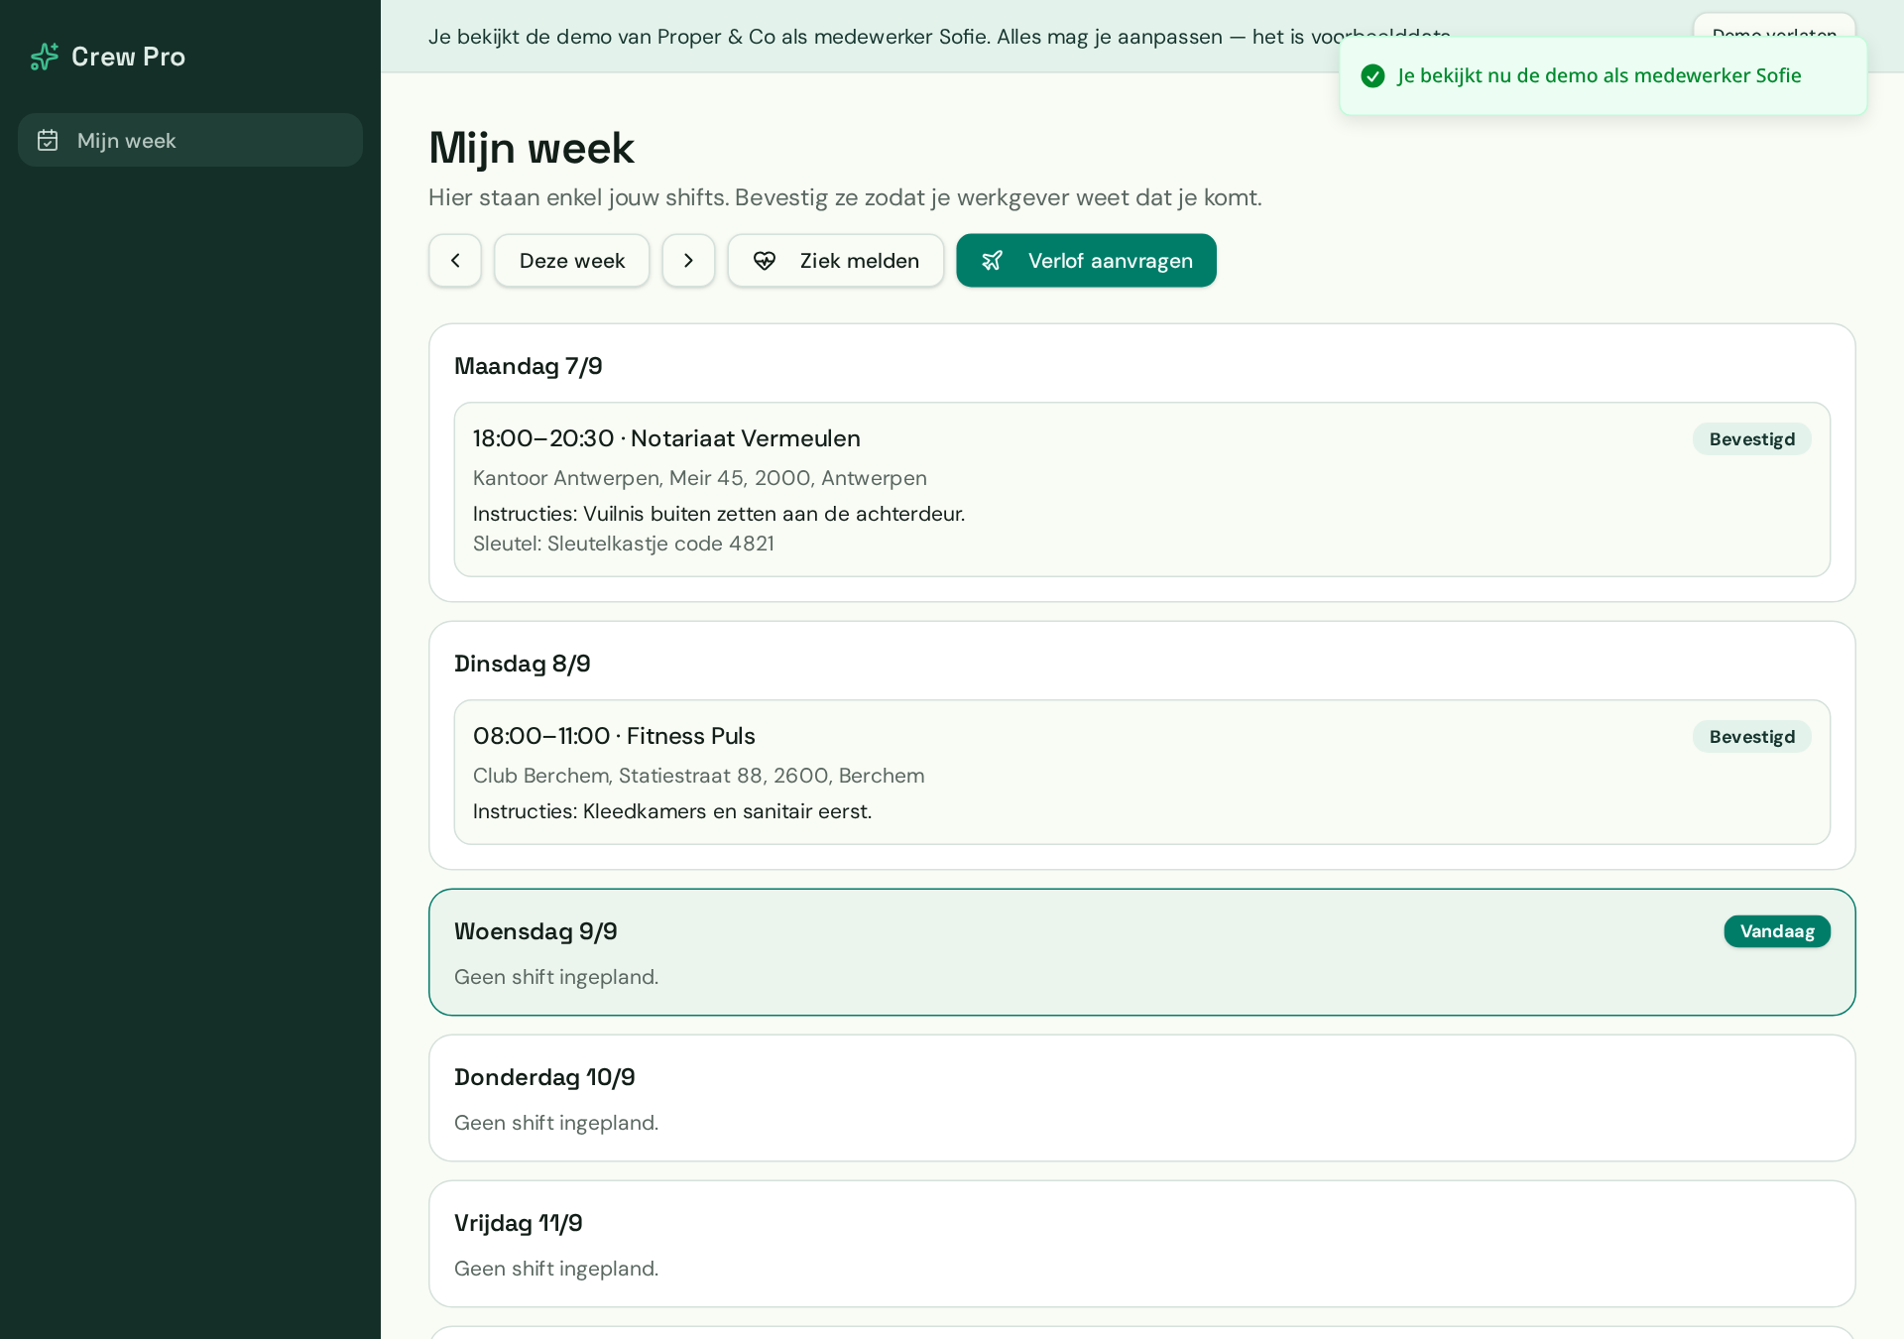Go to the next week arrow
This screenshot has width=1904, height=1339.
click(688, 261)
